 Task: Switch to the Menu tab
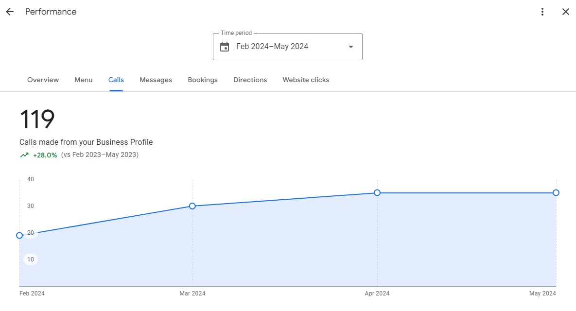(x=84, y=80)
